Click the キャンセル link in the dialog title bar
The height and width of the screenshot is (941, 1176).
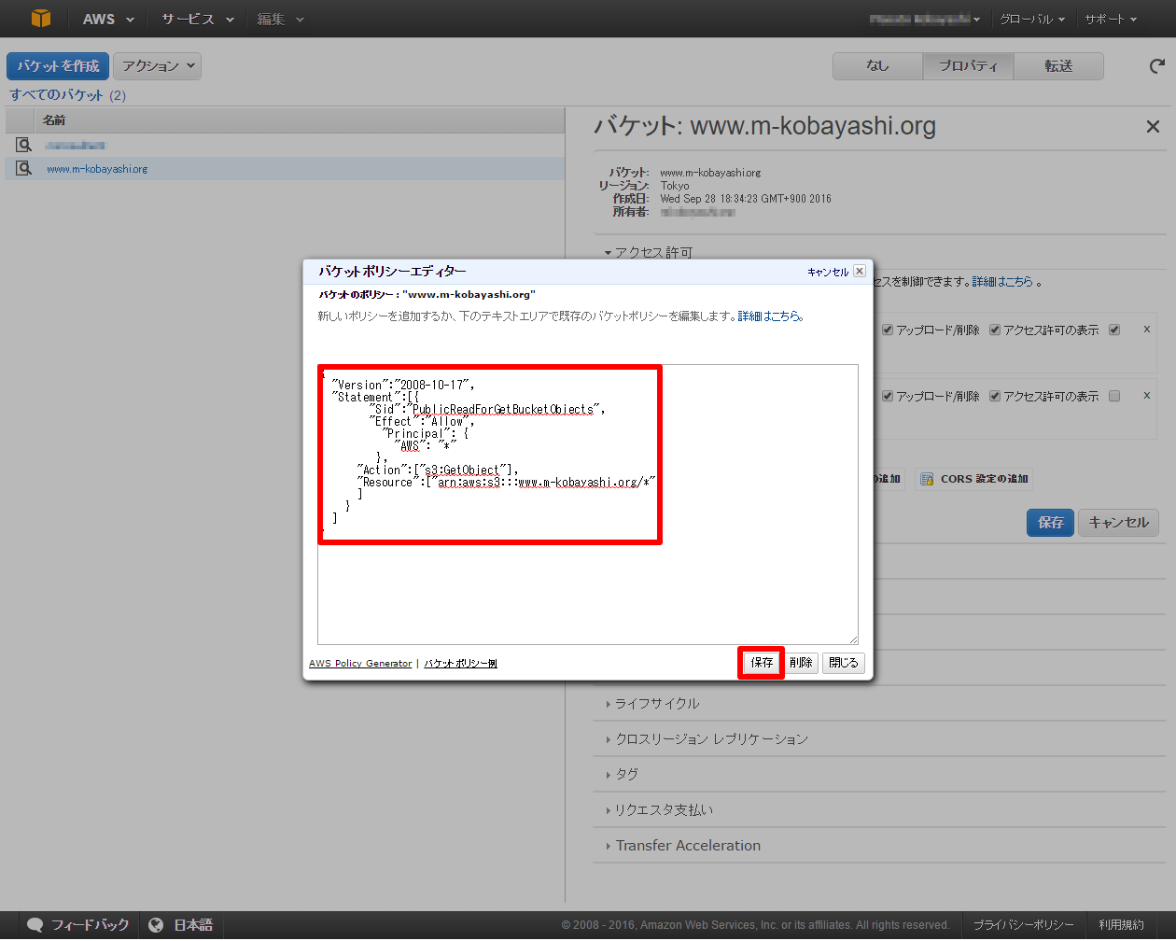pos(828,272)
